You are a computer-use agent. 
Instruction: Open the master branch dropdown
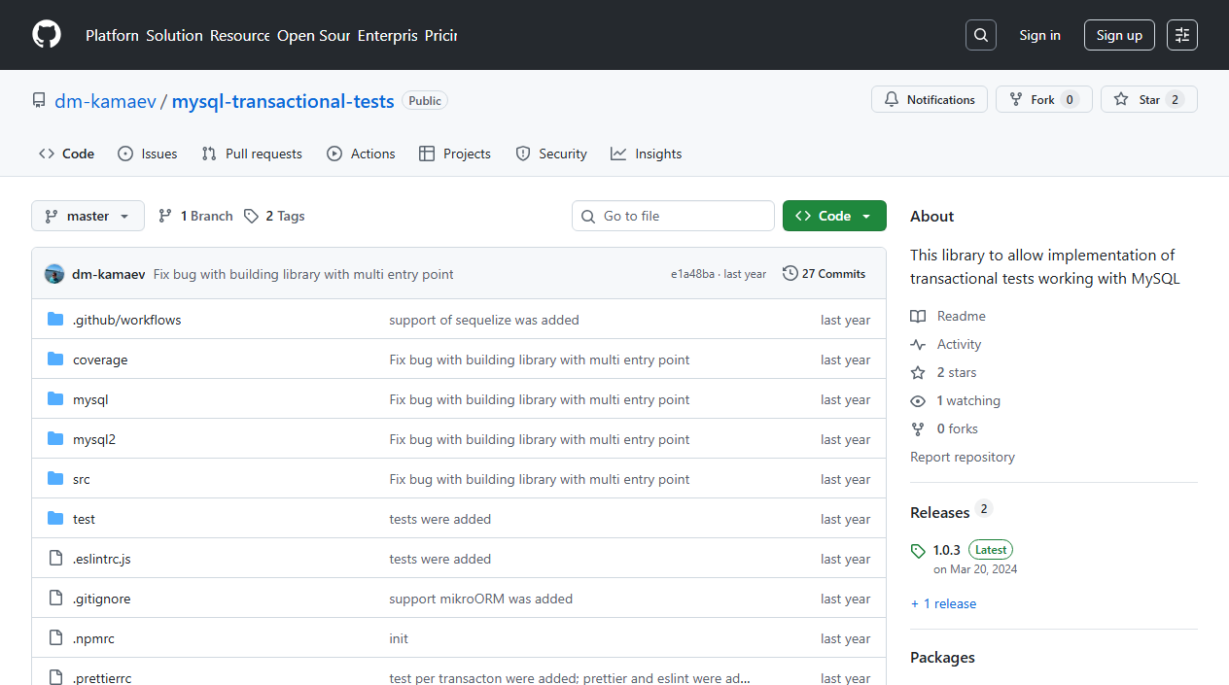click(87, 215)
